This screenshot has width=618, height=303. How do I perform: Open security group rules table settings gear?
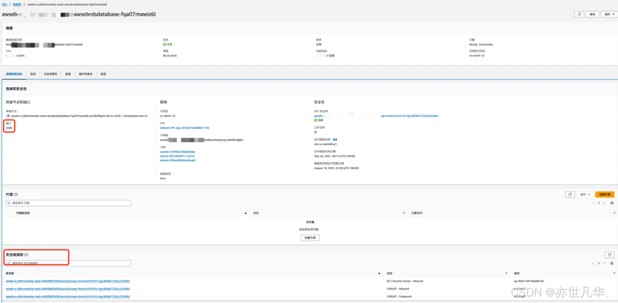point(612,263)
